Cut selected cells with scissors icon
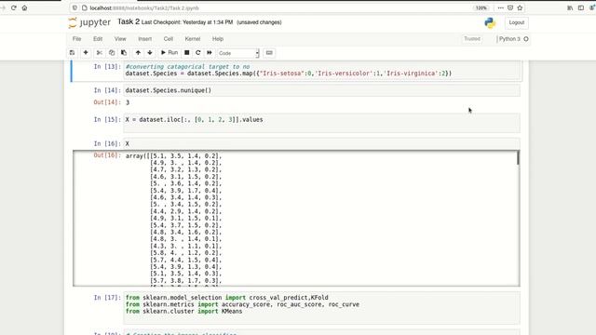Viewport: 596px width, 335px height. tap(100, 53)
